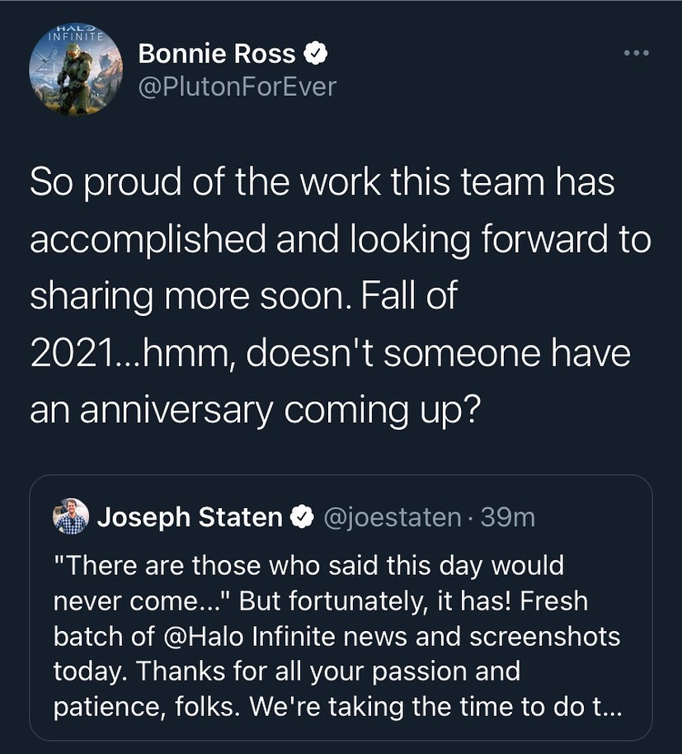Click "Thanks for all your passion and" line
The height and width of the screenshot is (754, 682).
pos(286,672)
